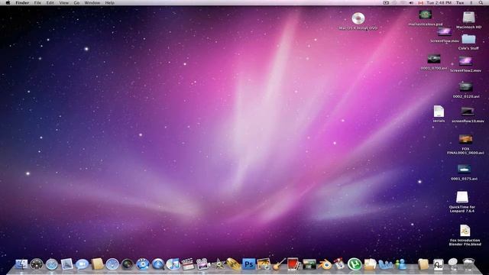Screen dimensions: 489x275
Task: Open Safari in the Dock
Action: [52, 264]
